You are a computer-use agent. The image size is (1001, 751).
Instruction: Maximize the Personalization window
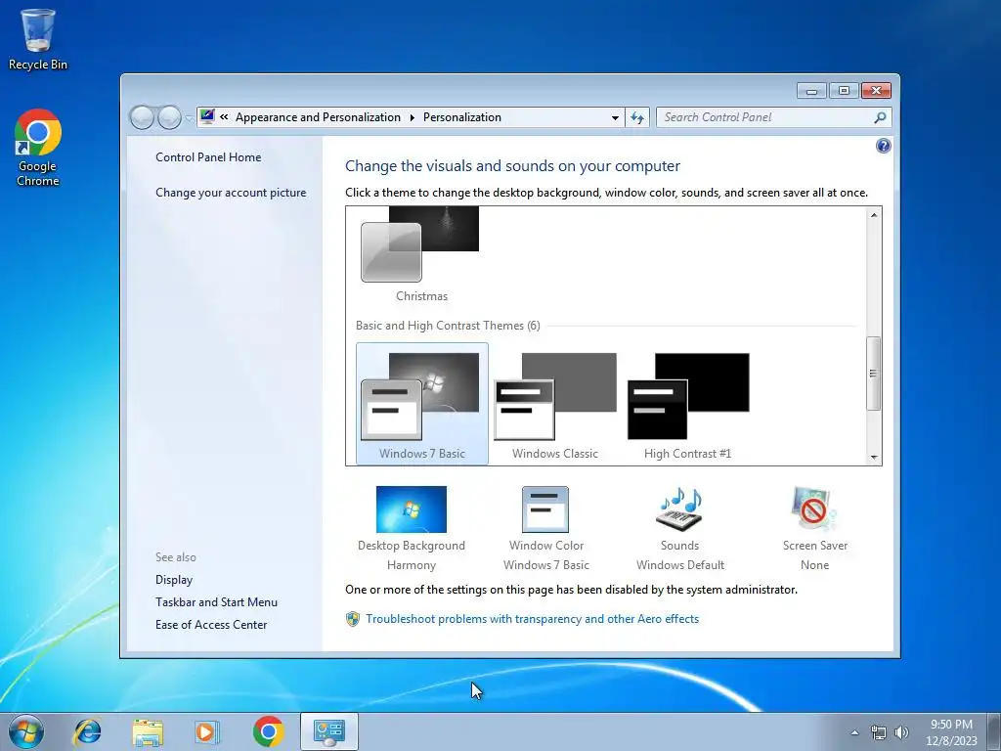[844, 91]
